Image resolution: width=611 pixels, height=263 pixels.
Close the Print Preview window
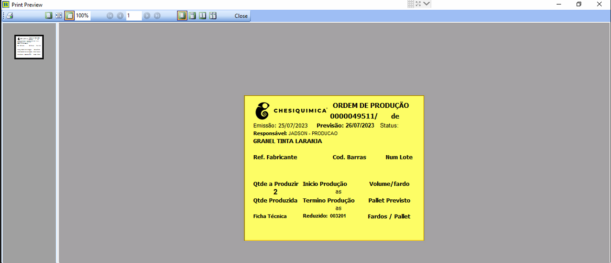click(x=600, y=4)
